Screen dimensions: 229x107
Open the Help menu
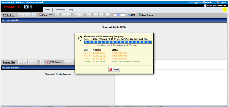(71, 10)
